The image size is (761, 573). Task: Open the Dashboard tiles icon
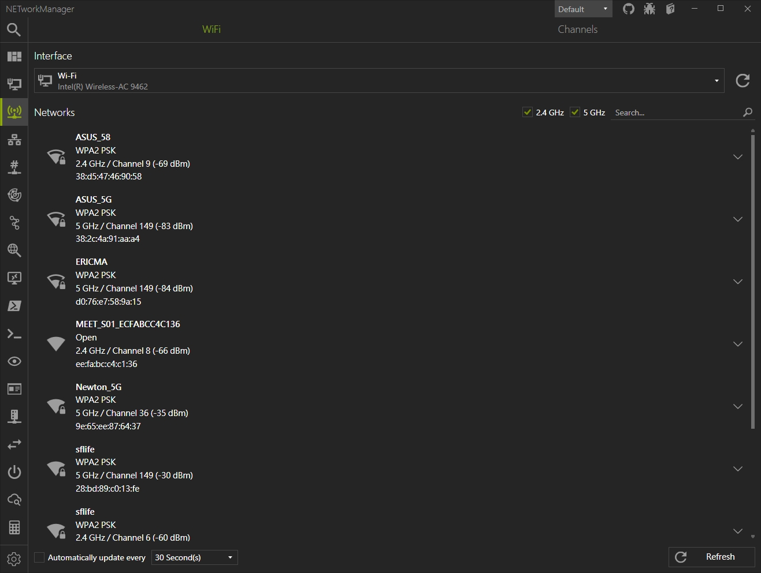14,57
